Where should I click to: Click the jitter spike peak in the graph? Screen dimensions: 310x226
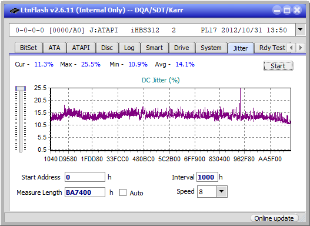240,89
